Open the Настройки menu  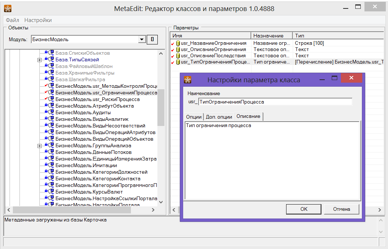38,20
